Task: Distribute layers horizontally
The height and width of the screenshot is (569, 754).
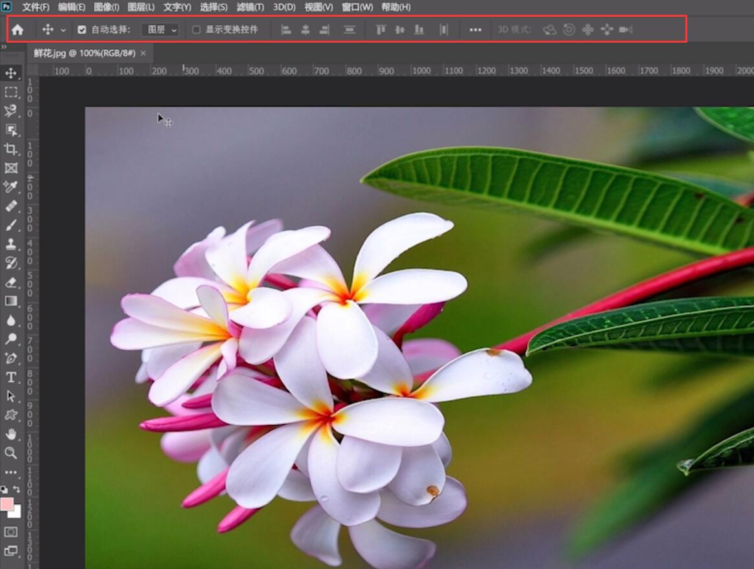Action: [444, 30]
